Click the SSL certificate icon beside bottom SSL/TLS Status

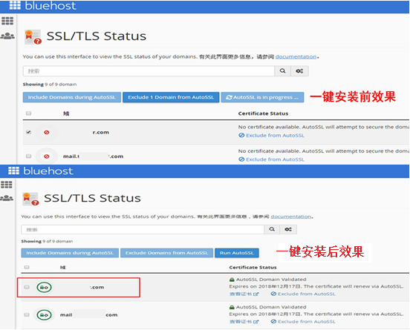(x=30, y=199)
